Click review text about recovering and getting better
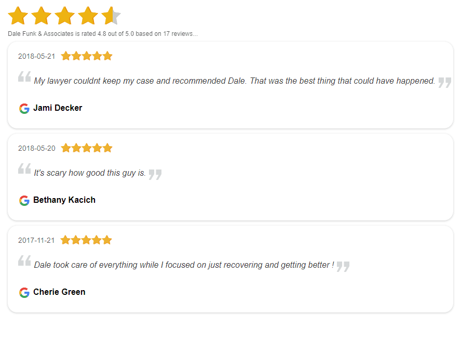The width and height of the screenshot is (461, 339). click(x=184, y=265)
